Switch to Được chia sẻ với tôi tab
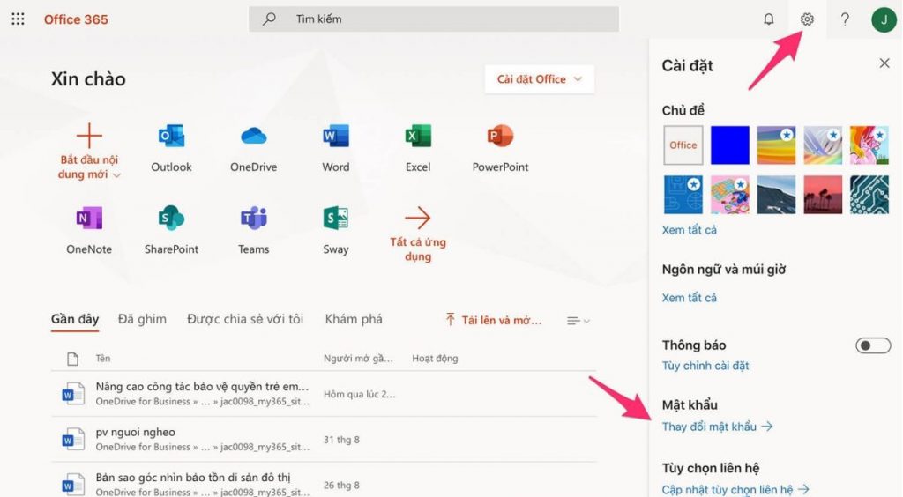The height and width of the screenshot is (497, 903). point(245,319)
